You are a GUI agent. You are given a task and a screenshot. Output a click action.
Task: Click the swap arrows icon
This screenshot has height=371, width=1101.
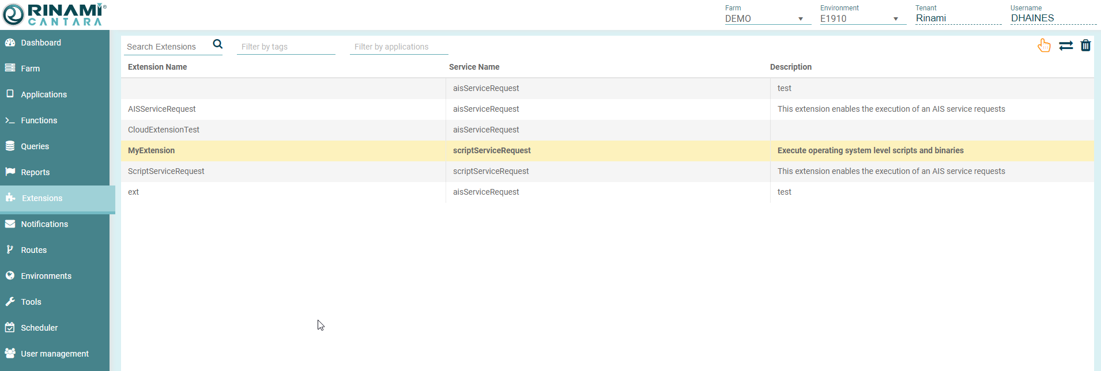(x=1066, y=46)
